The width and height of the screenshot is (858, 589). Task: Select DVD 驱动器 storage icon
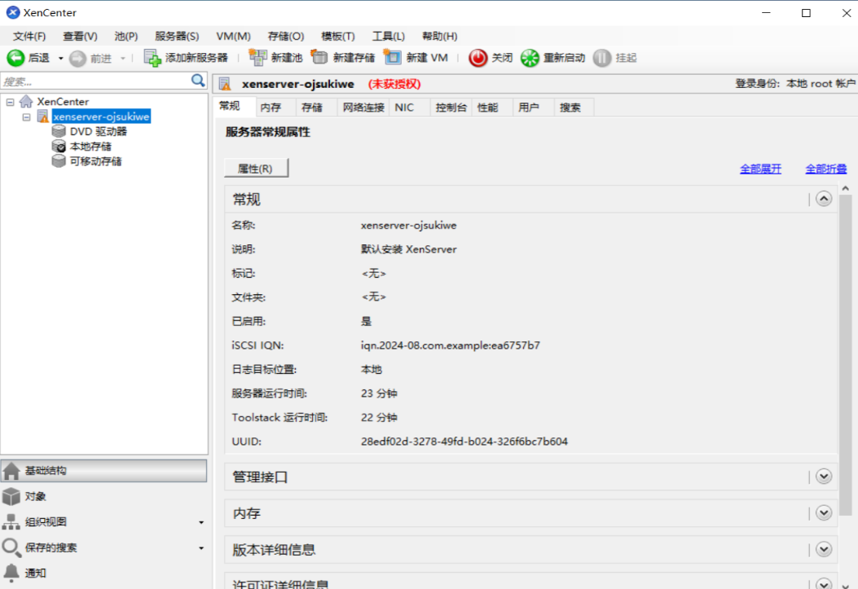click(x=59, y=131)
